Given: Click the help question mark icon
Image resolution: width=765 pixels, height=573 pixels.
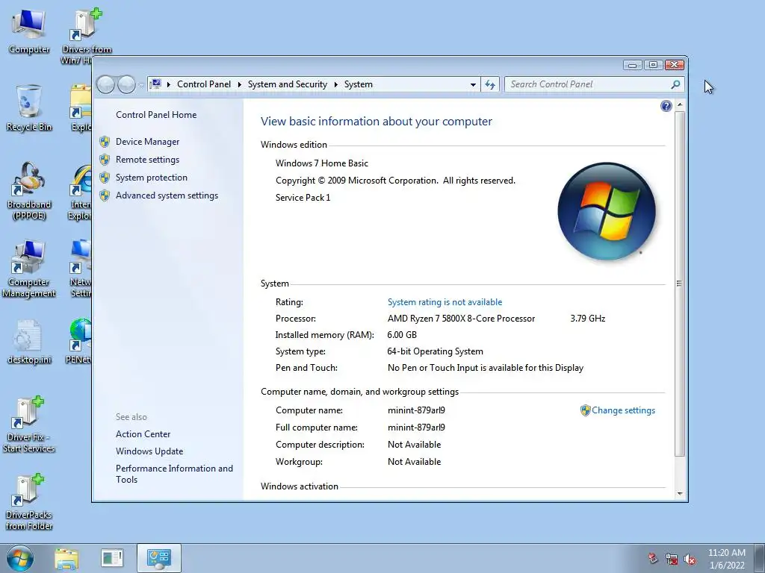Looking at the screenshot, I should [x=666, y=106].
